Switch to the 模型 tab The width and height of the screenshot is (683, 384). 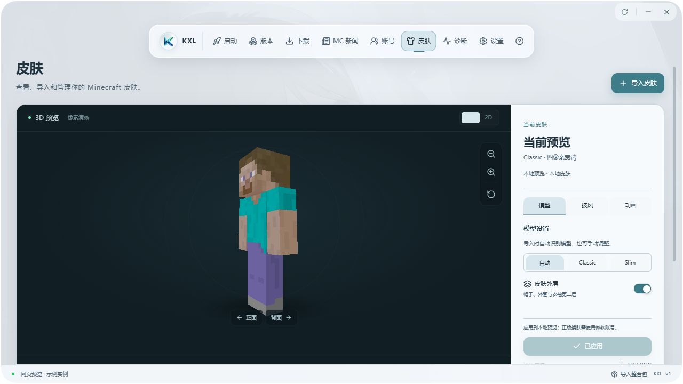[x=544, y=205]
